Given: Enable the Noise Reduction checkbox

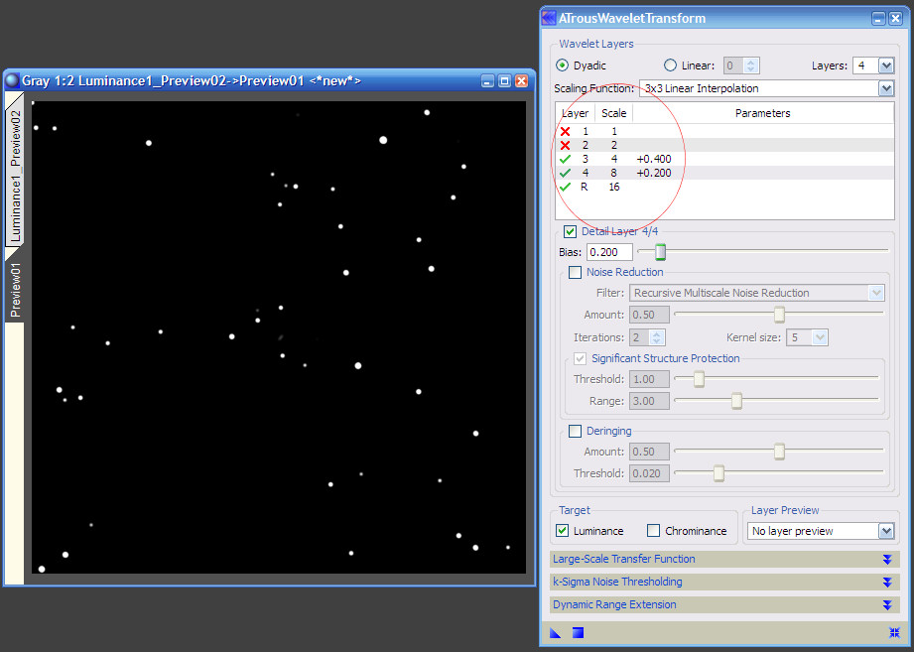Looking at the screenshot, I should click(574, 272).
